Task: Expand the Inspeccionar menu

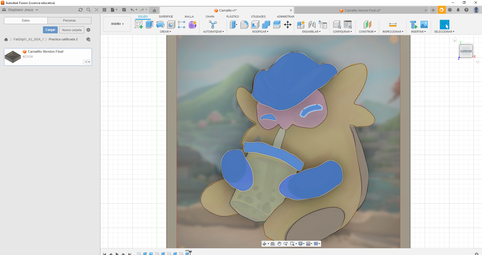Action: 393,32
